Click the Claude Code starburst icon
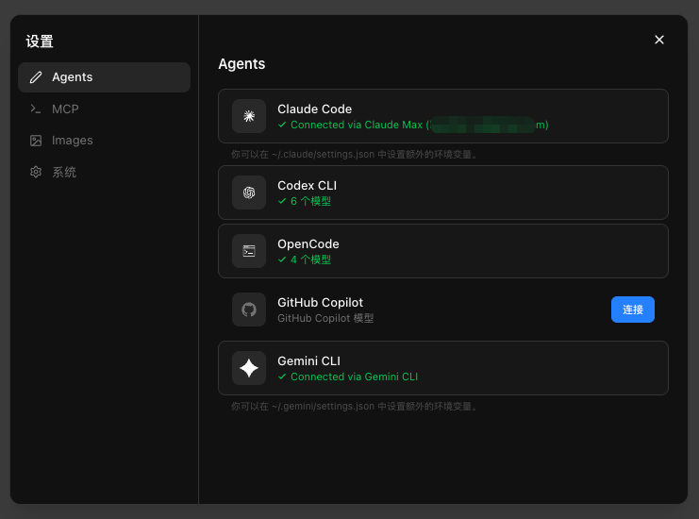This screenshot has height=519, width=699. [249, 116]
